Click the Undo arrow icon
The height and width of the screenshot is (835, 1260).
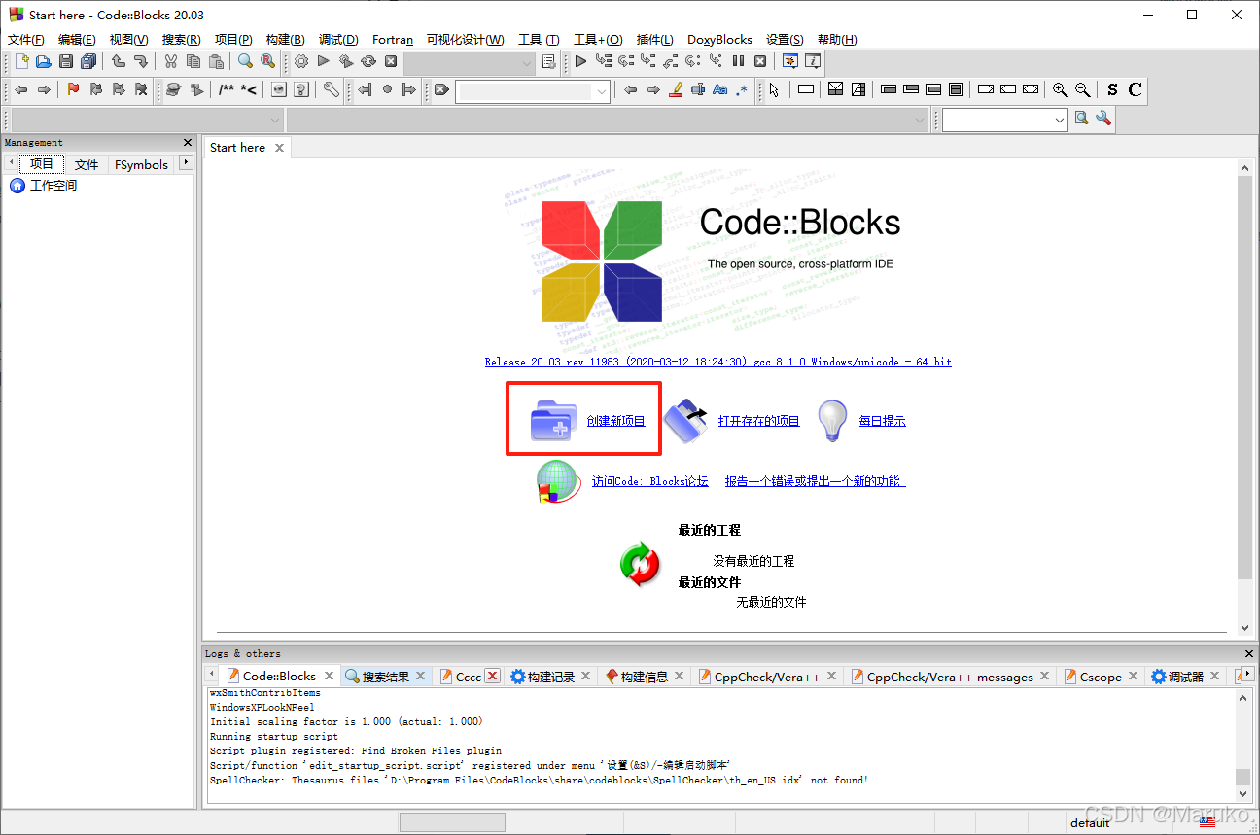[118, 60]
